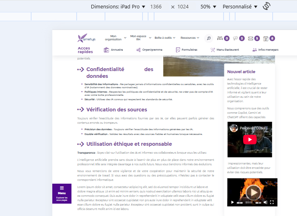Image resolution: width=297 pixels, height=216 pixels.
Task: Click the hamburger Menu button
Action: pos(61,193)
